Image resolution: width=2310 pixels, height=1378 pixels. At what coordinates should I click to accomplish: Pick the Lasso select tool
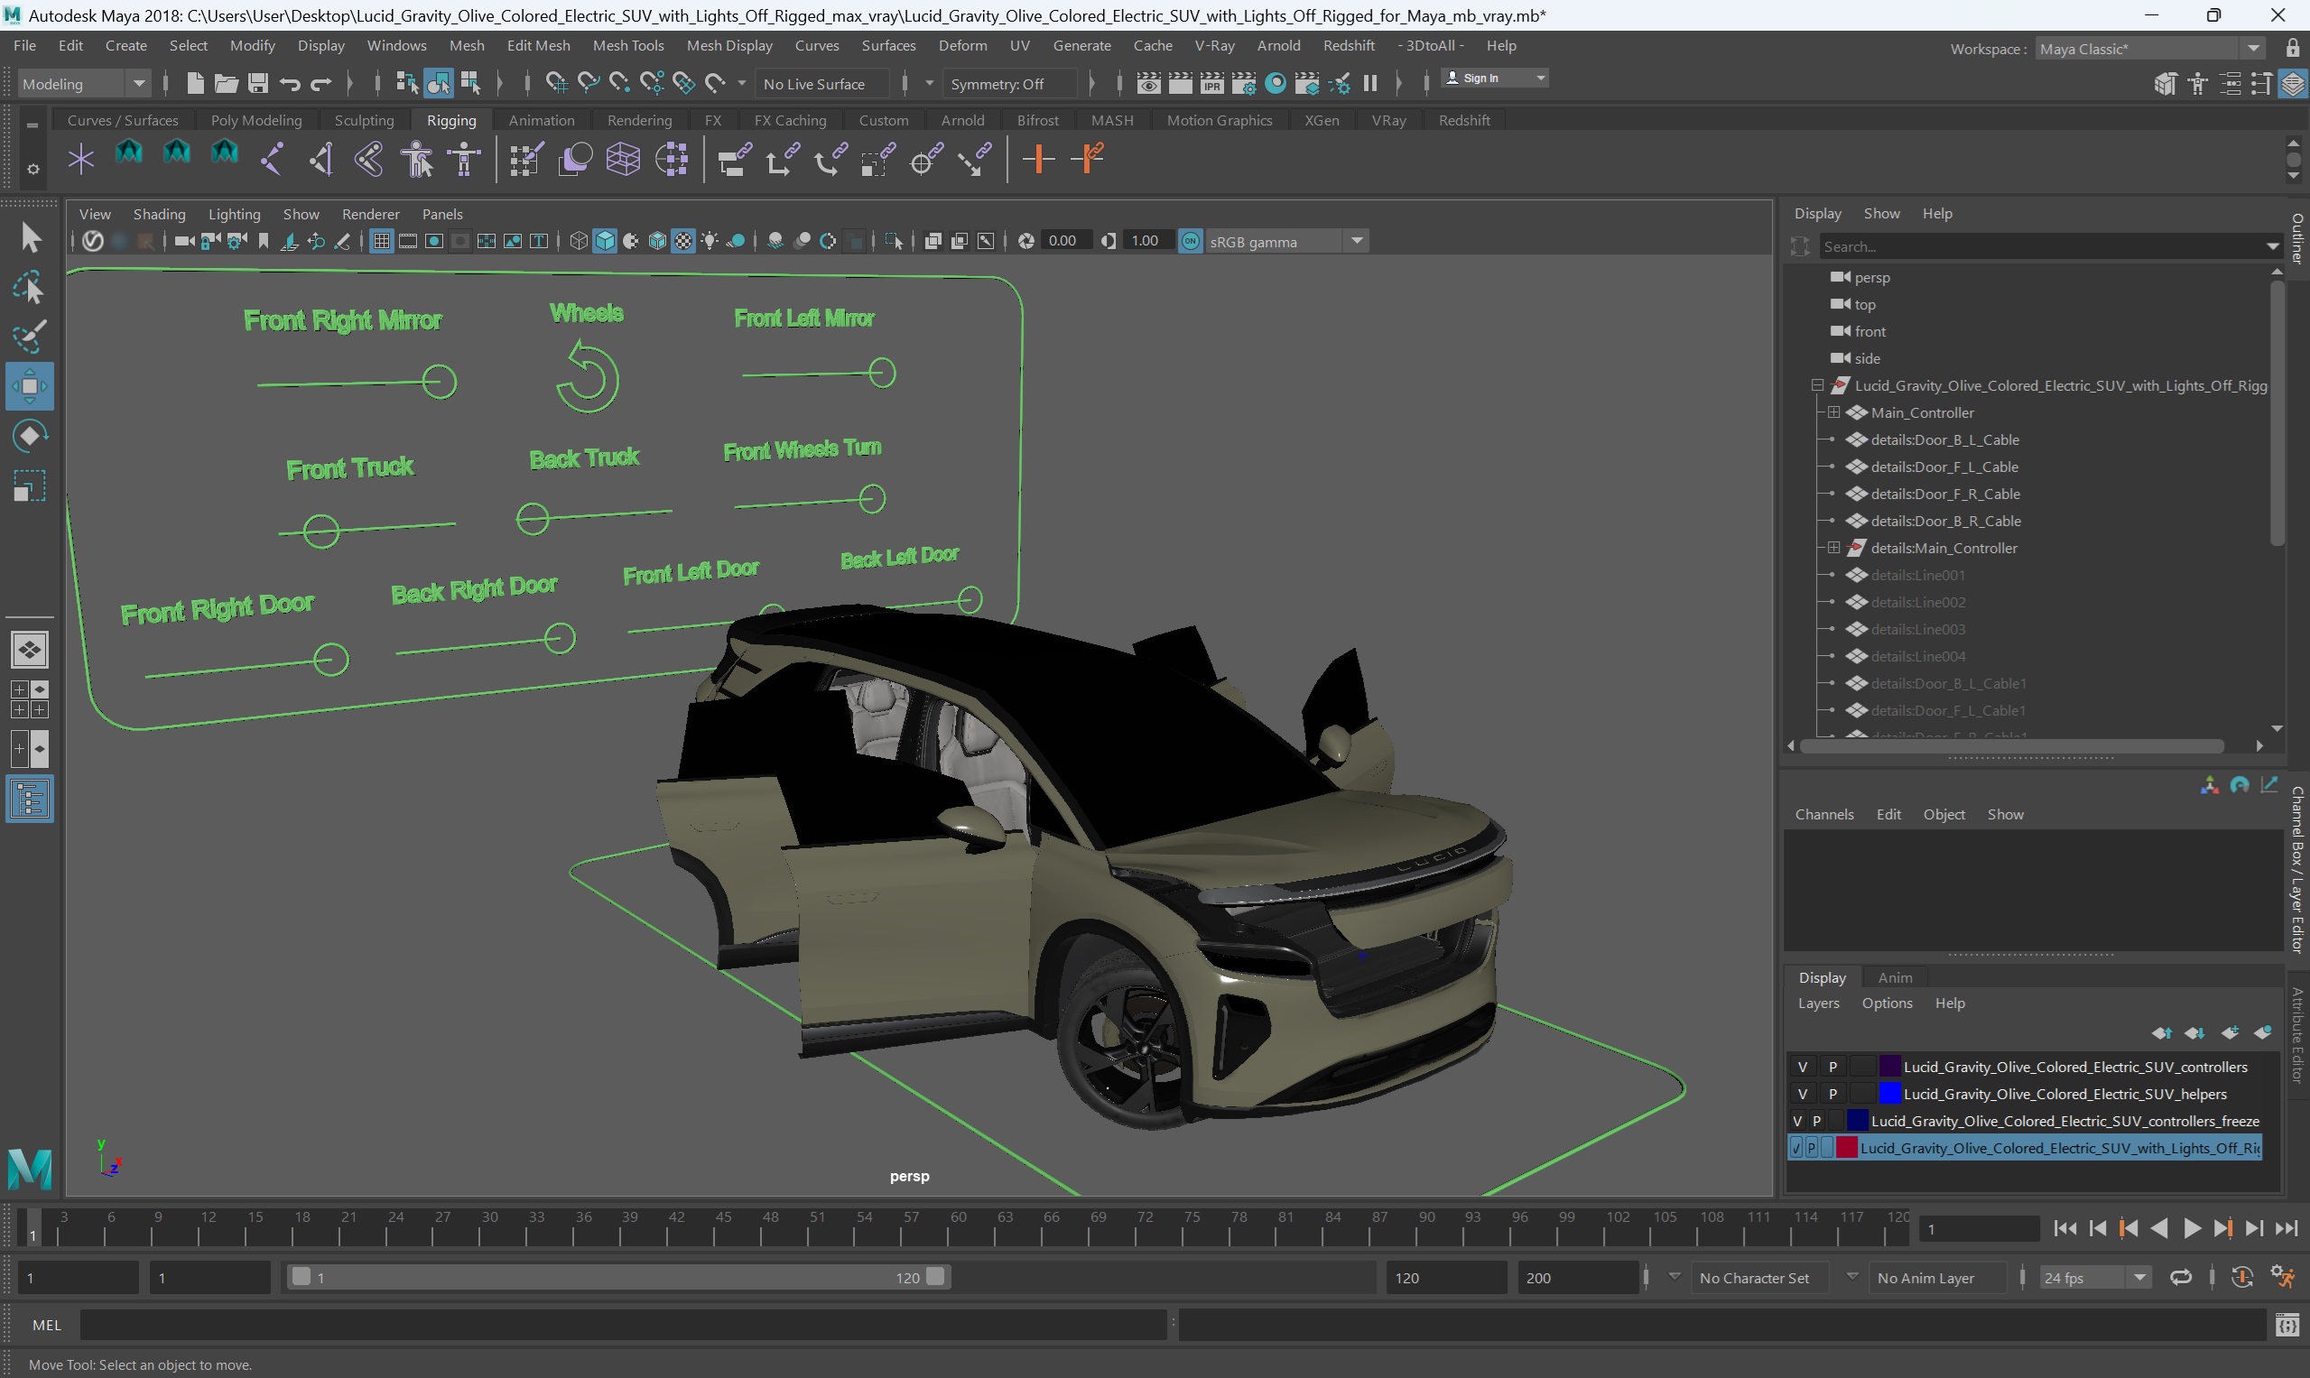[x=30, y=288]
